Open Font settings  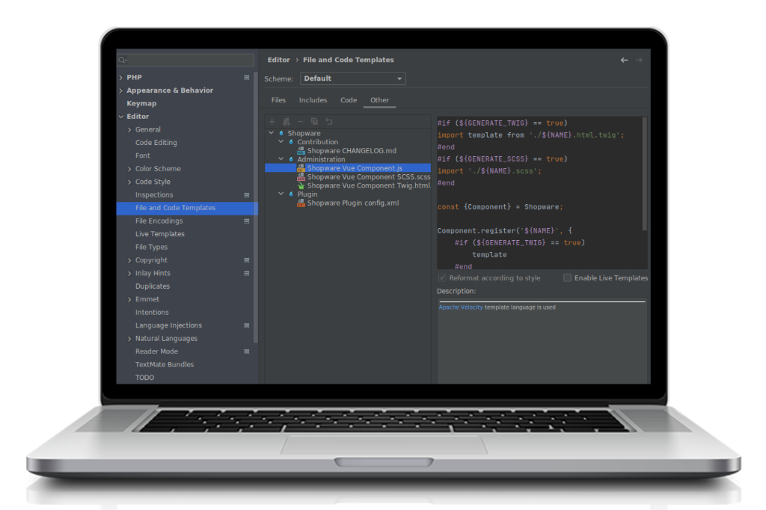pos(143,156)
